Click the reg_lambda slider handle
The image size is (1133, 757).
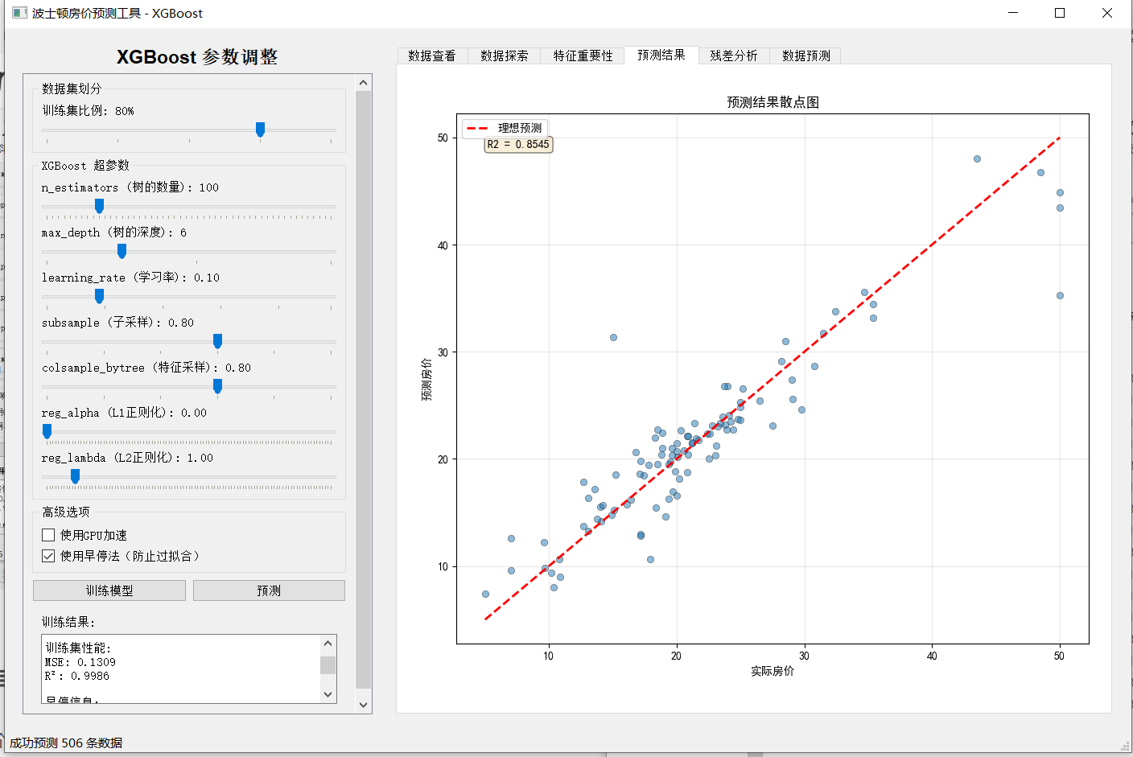(x=75, y=477)
